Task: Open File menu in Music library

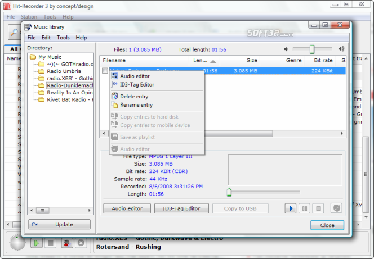Action: pos(31,38)
